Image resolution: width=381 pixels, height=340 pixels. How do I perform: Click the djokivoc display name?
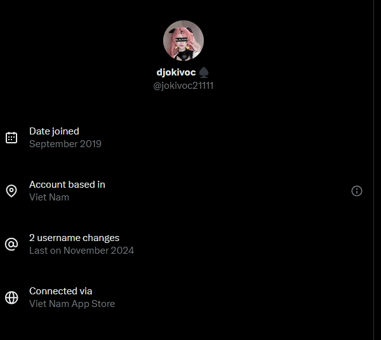(176, 72)
